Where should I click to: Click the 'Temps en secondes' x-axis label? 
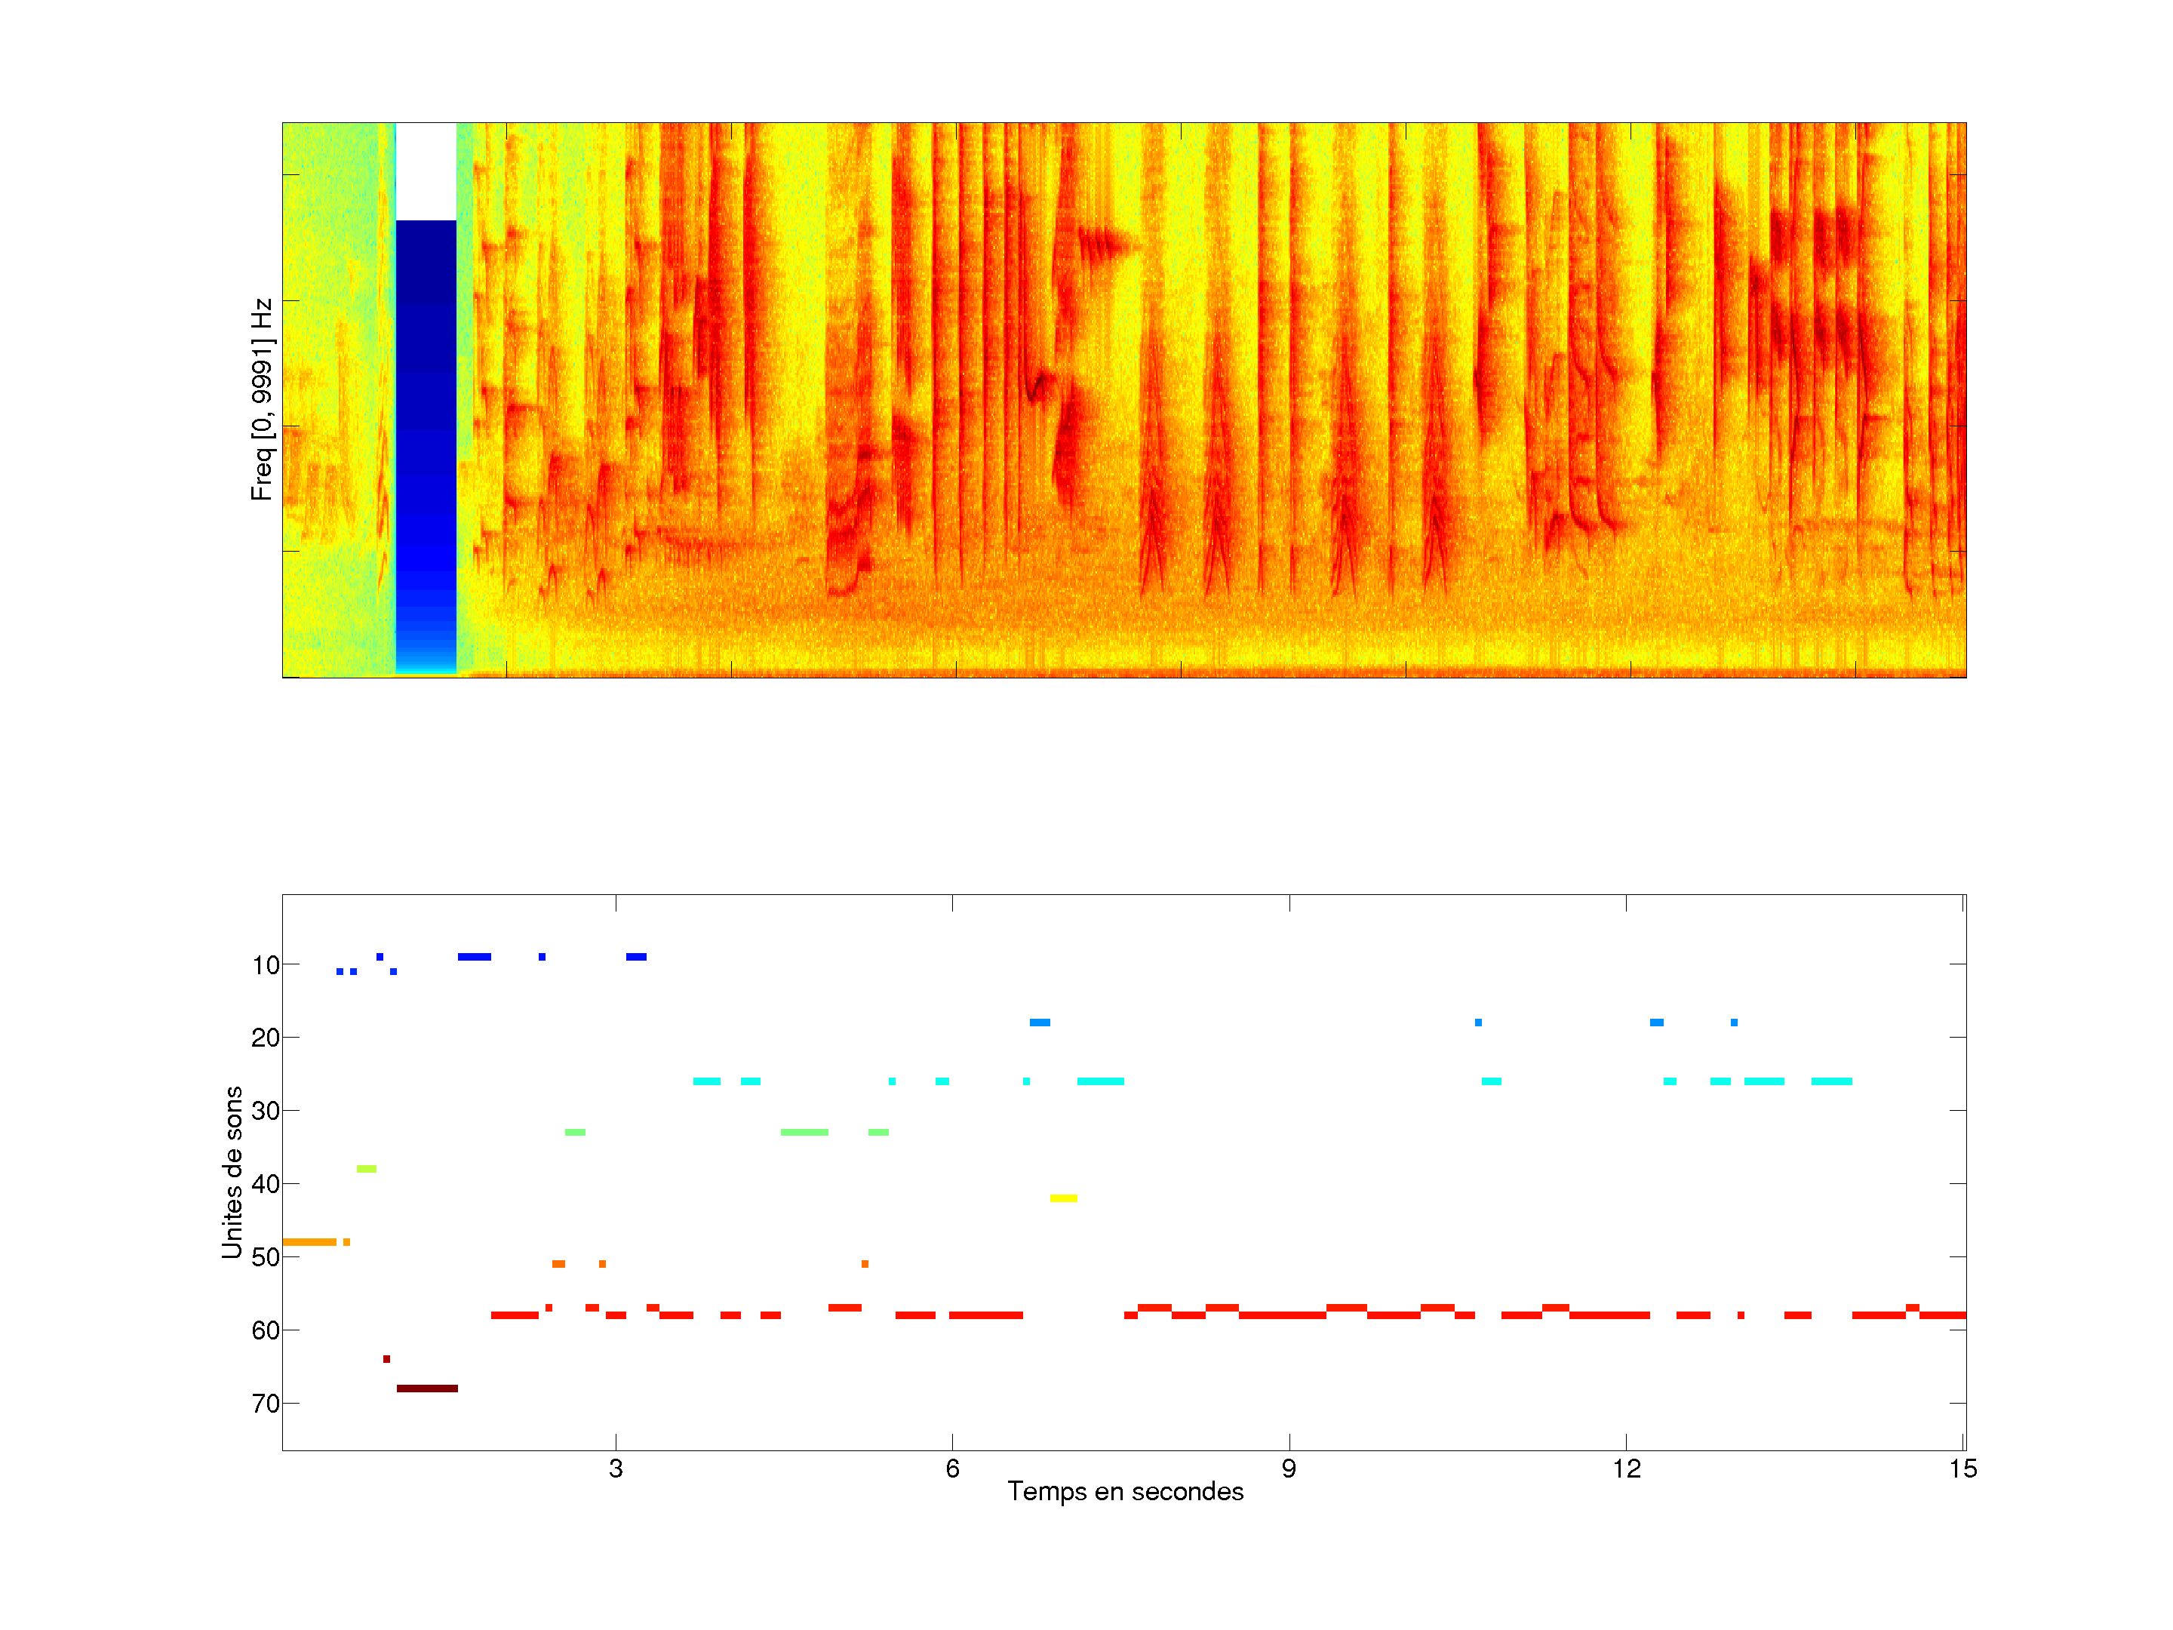pyautogui.click(x=1125, y=1491)
